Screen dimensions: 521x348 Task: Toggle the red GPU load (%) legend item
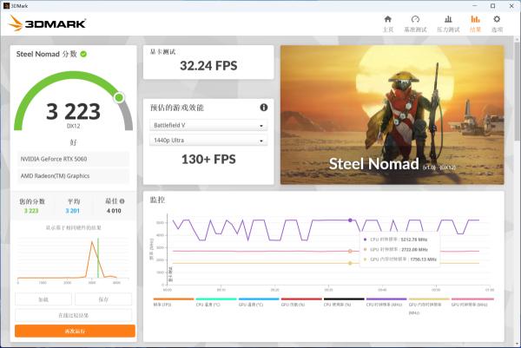coord(301,302)
